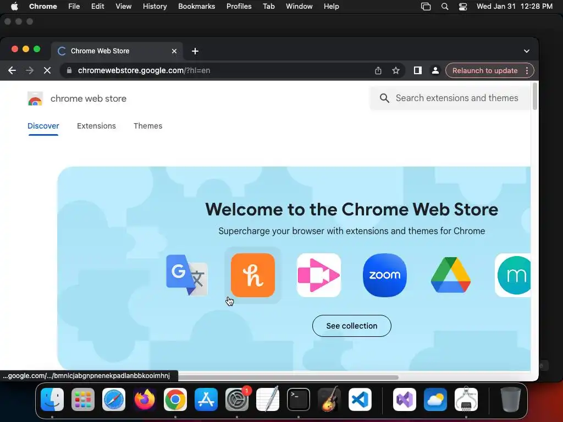Screen dimensions: 563x422
Task: Open a new tab with plus button
Action: point(195,51)
